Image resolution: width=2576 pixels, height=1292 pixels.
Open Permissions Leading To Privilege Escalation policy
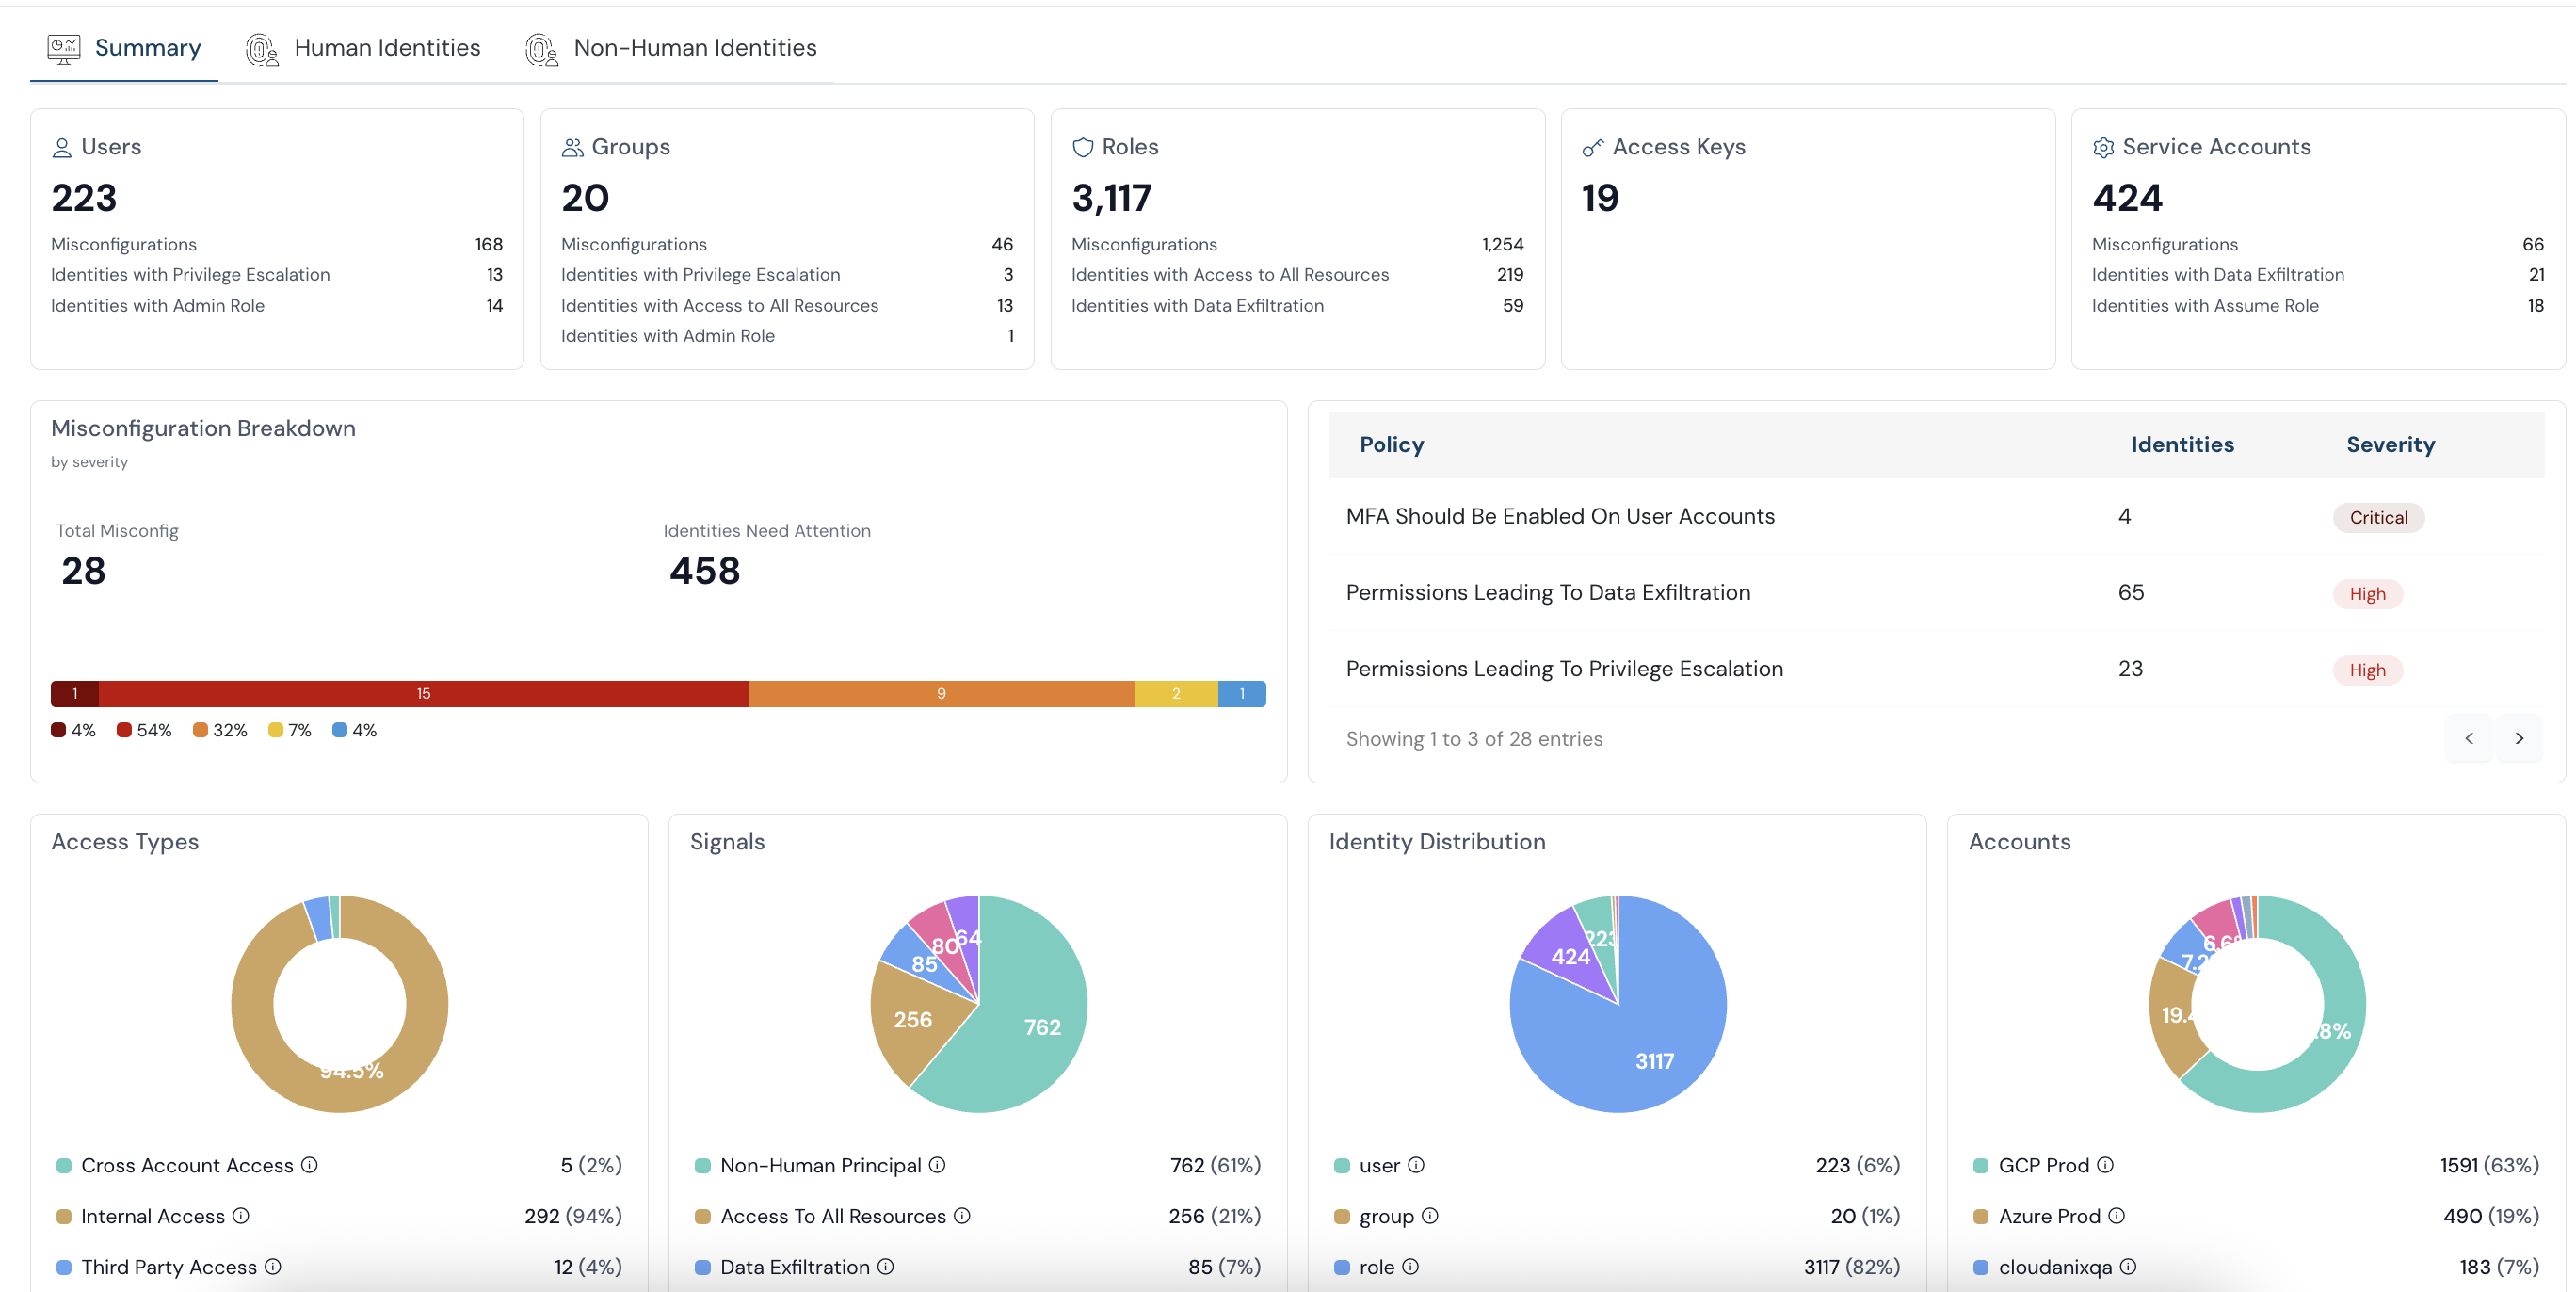pos(1563,669)
